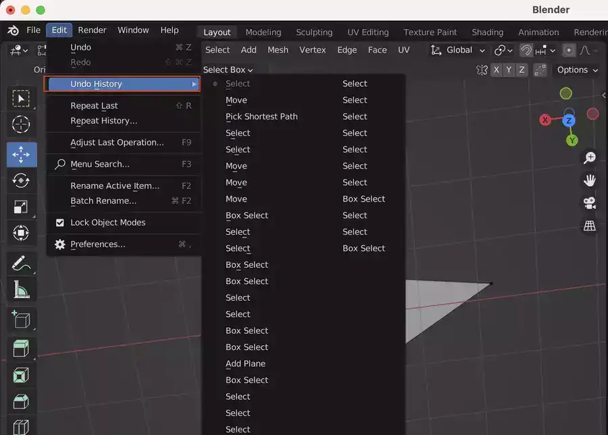Select the Move tool
Viewport: 608px width, 435px height.
point(22,154)
